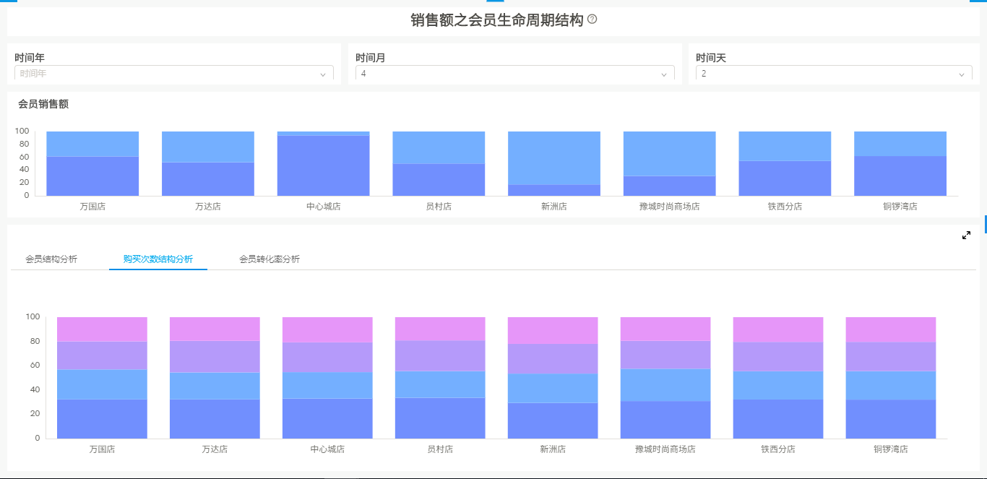This screenshot has height=479, width=987.
Task: Click the 销售额之会员生命周期结构 page title
Action: [496, 20]
